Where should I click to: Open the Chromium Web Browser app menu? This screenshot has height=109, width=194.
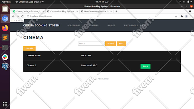point(29,2)
